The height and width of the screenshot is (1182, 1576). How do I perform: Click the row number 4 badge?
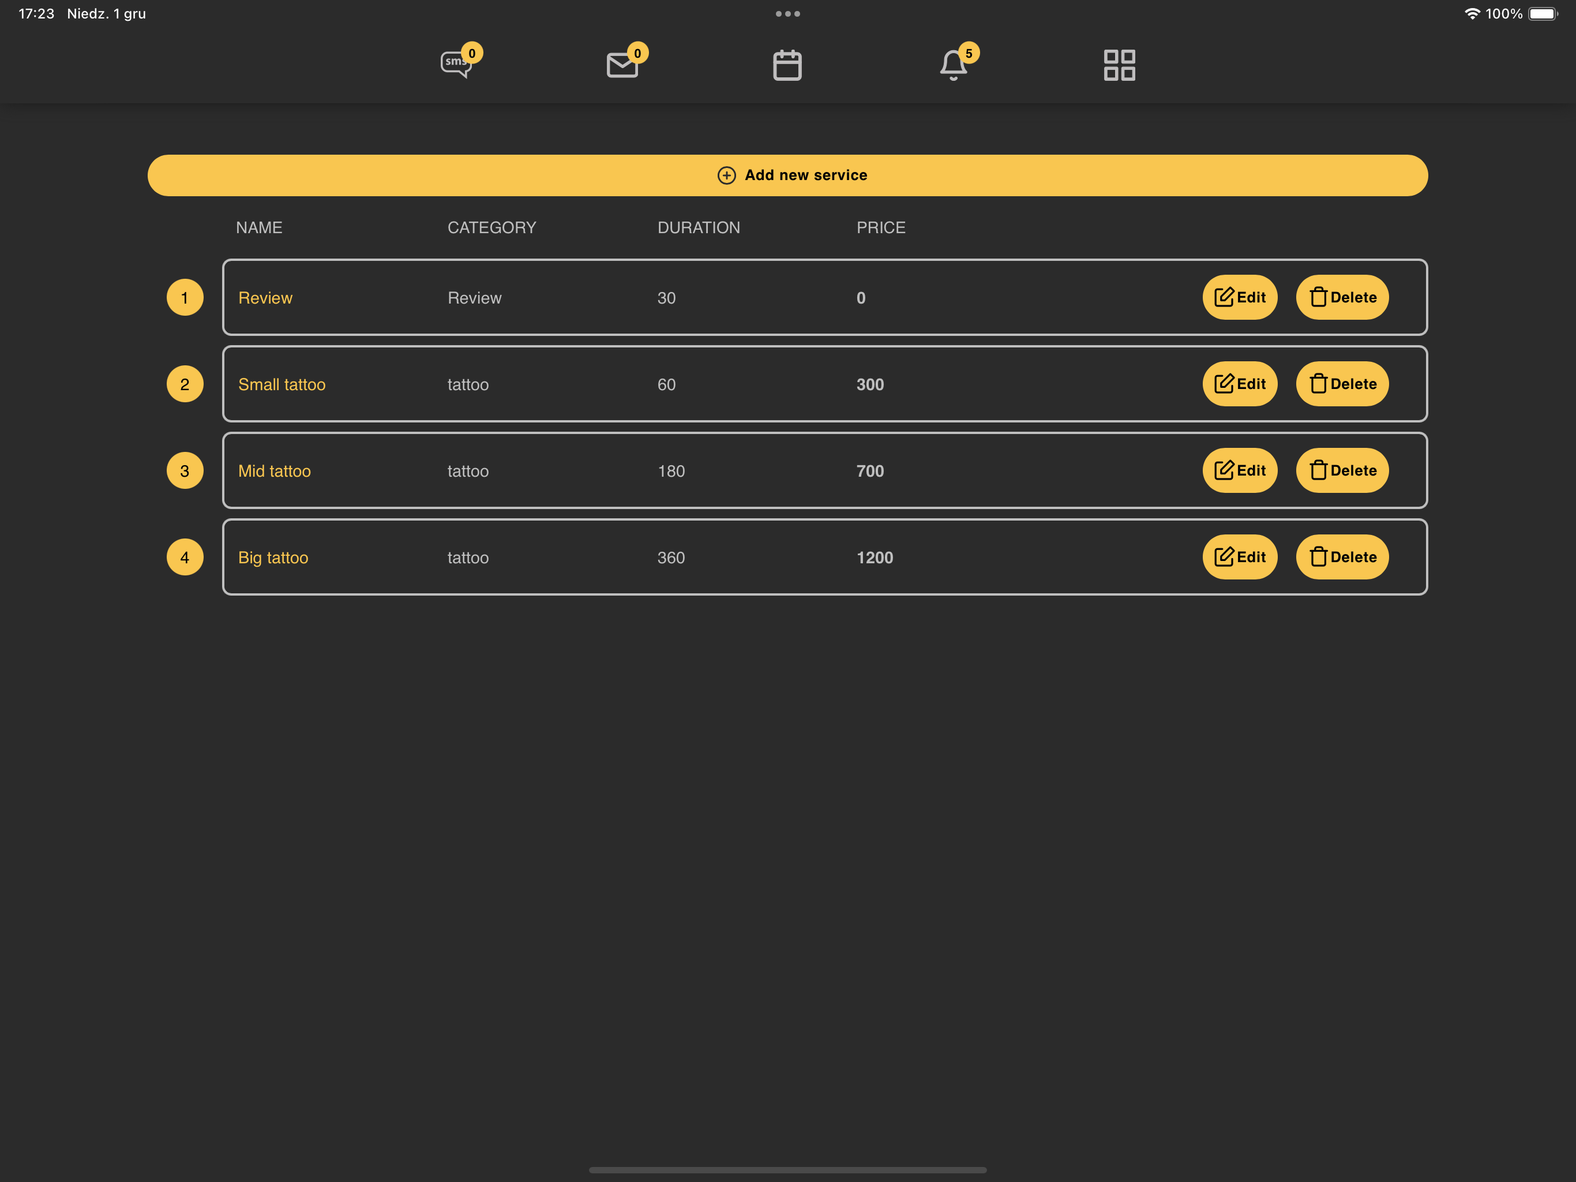(x=185, y=558)
